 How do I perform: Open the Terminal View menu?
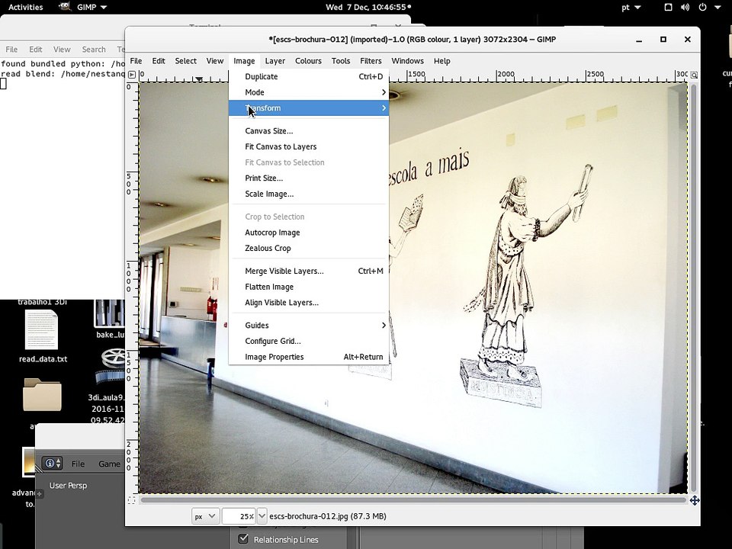point(62,50)
